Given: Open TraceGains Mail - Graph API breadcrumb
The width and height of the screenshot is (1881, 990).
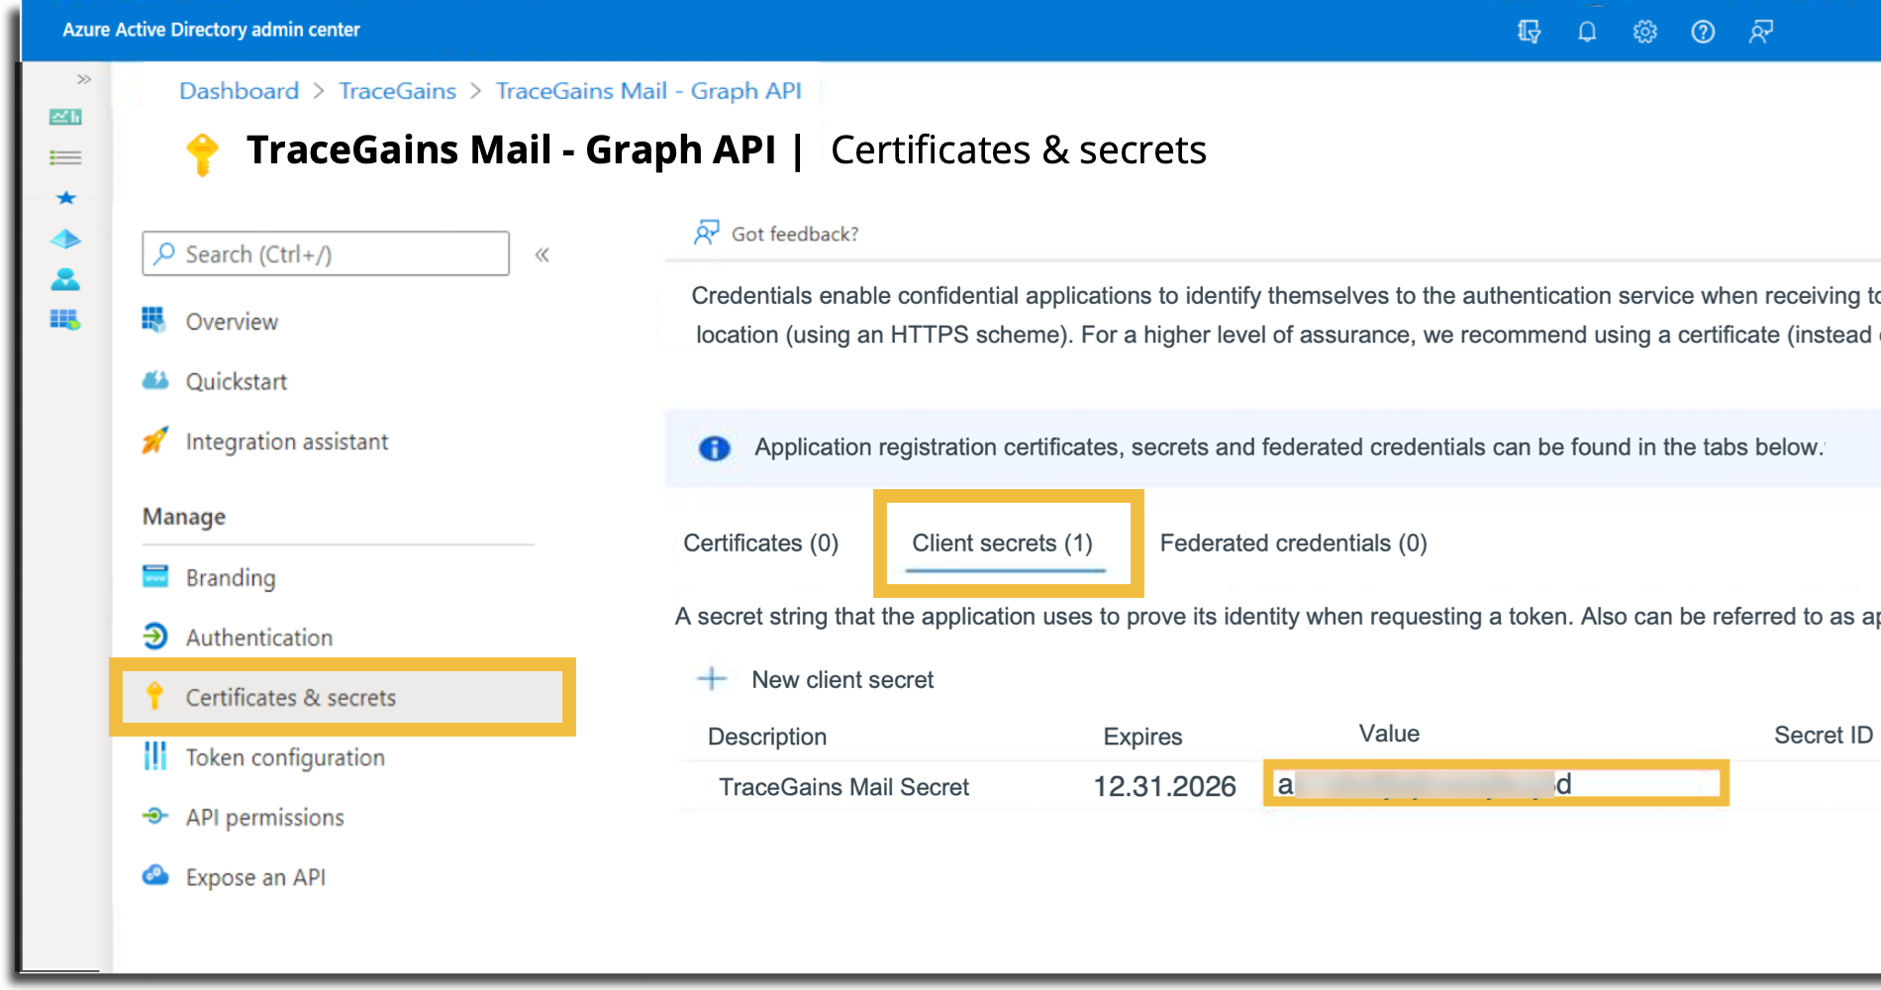Looking at the screenshot, I should pos(648,91).
